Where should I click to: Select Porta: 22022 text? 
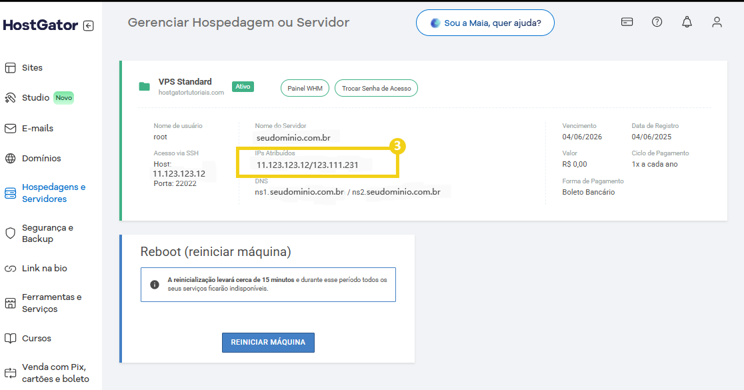pyautogui.click(x=175, y=183)
